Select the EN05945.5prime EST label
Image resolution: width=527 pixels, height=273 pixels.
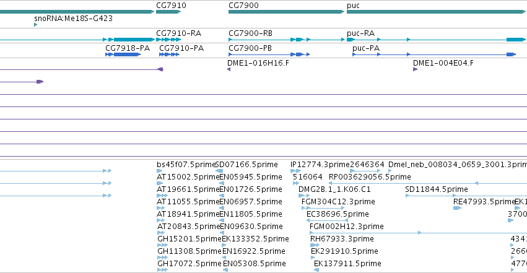click(x=251, y=177)
